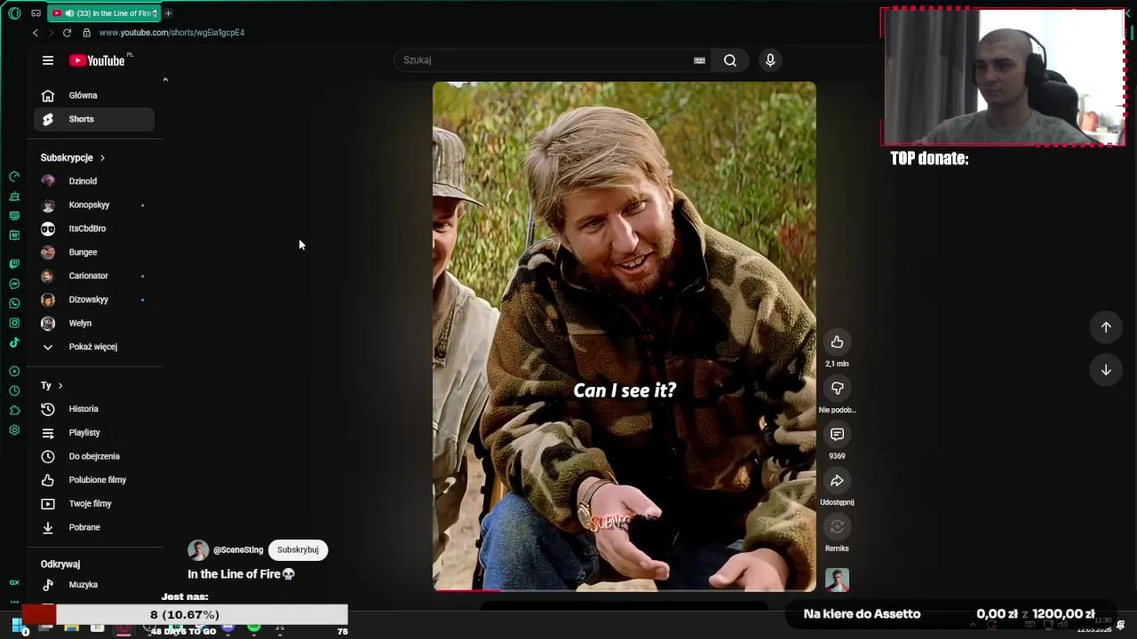Click the browser address bar URL
The height and width of the screenshot is (639, 1137).
pos(171,33)
